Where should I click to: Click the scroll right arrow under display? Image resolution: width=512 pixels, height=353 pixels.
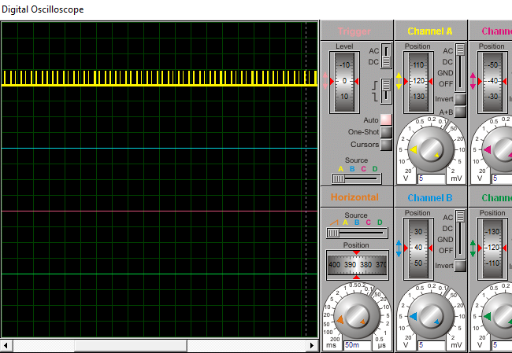(312, 345)
